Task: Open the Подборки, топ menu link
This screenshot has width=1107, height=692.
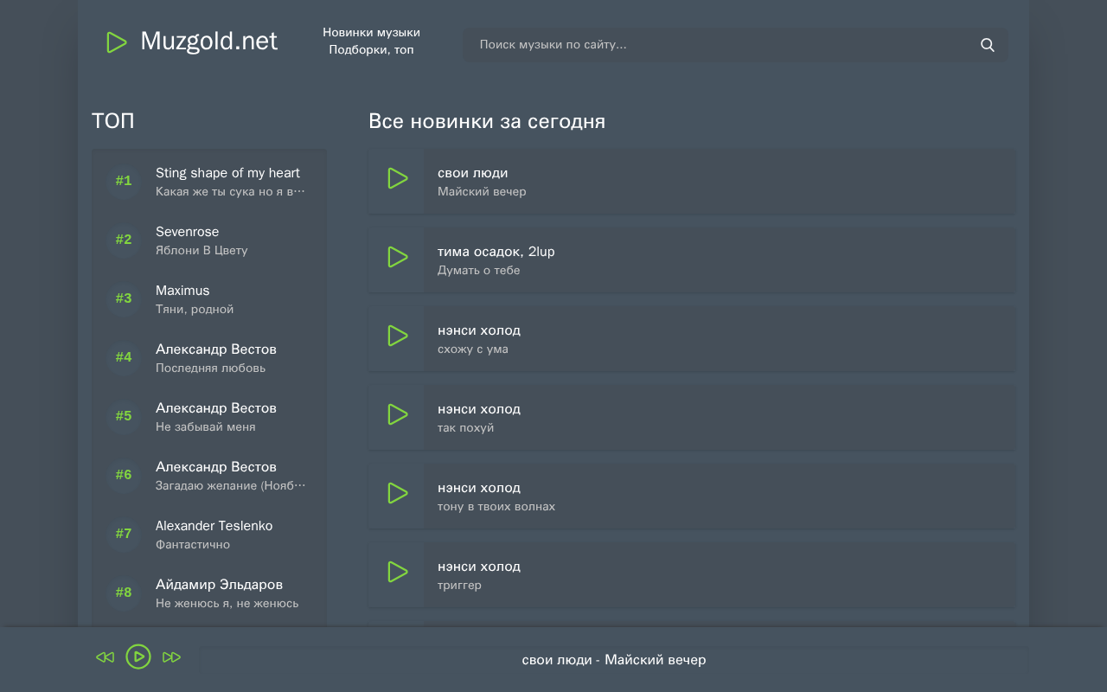Action: (372, 50)
